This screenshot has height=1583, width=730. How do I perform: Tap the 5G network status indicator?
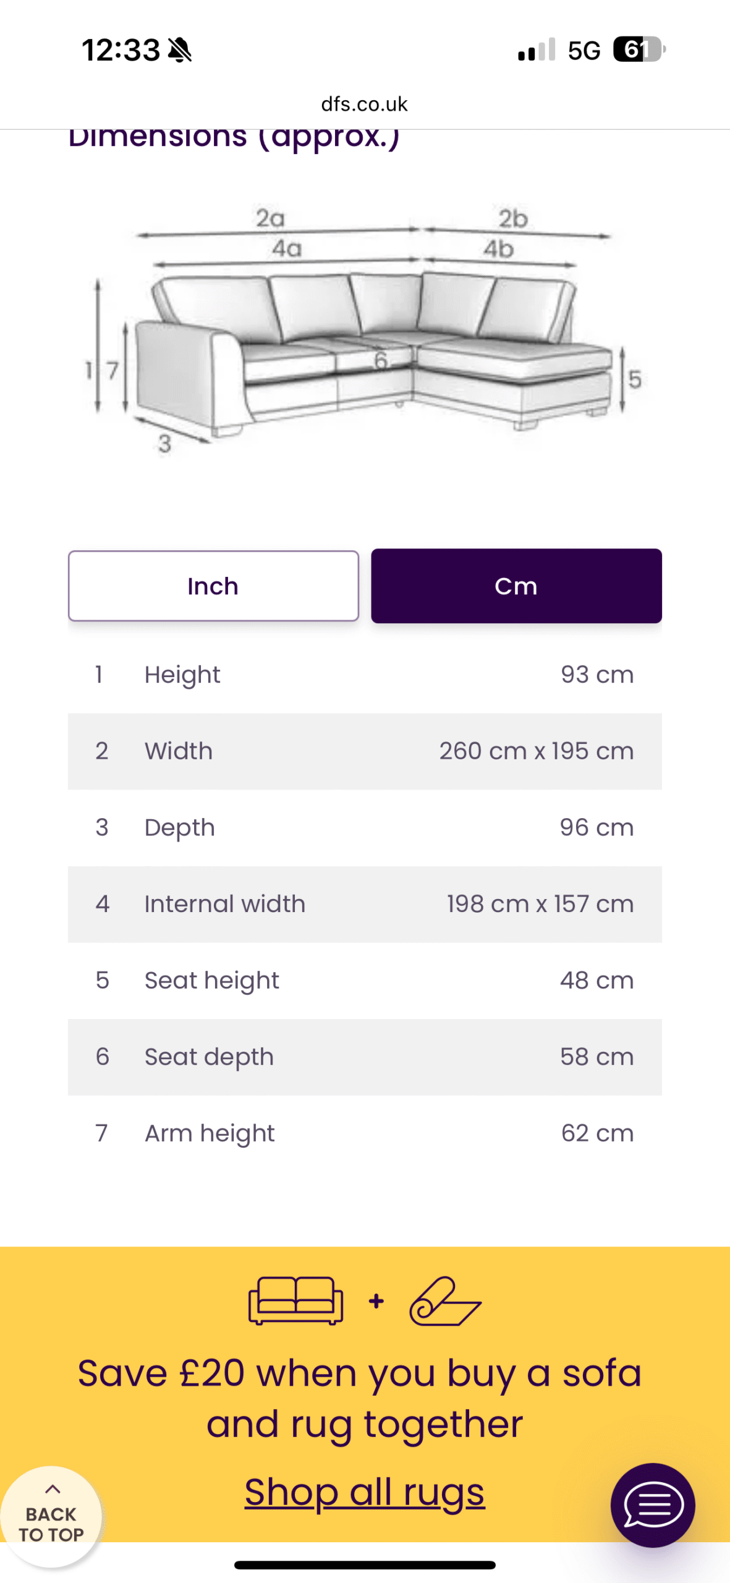click(x=584, y=50)
